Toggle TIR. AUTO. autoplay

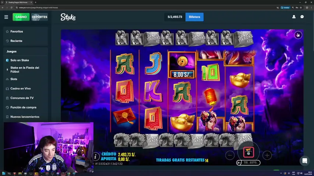[x=248, y=163]
